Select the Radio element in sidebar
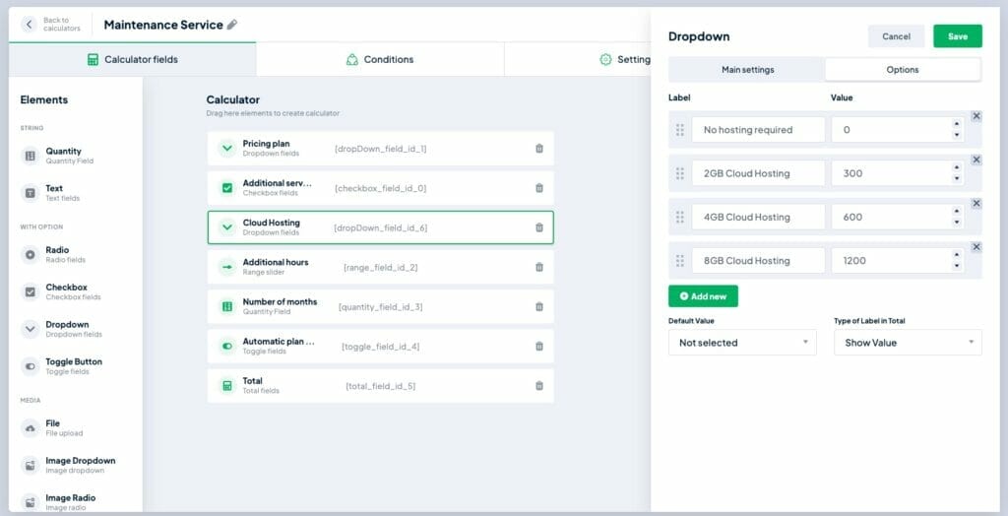 coord(57,254)
